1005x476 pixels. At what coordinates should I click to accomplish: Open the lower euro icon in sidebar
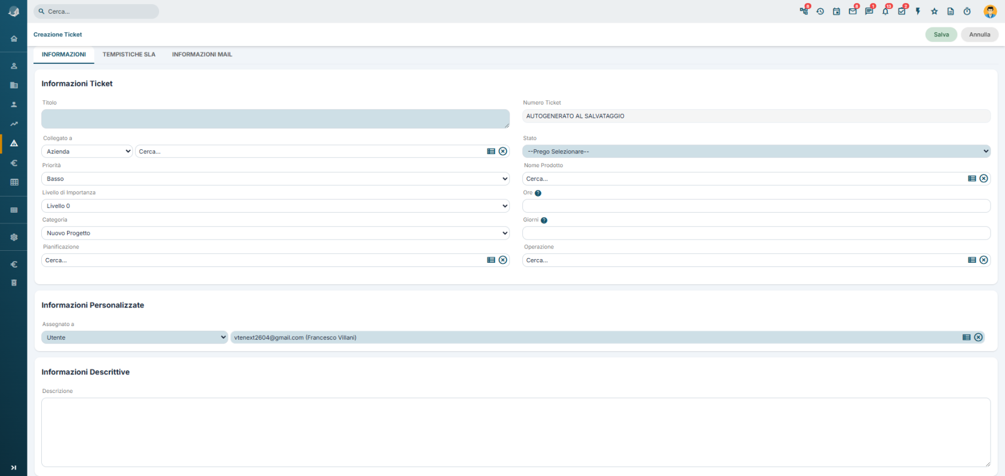click(x=14, y=265)
